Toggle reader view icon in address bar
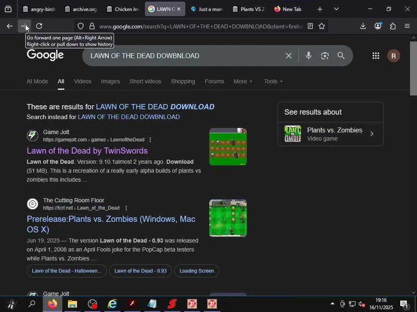 click(x=310, y=26)
